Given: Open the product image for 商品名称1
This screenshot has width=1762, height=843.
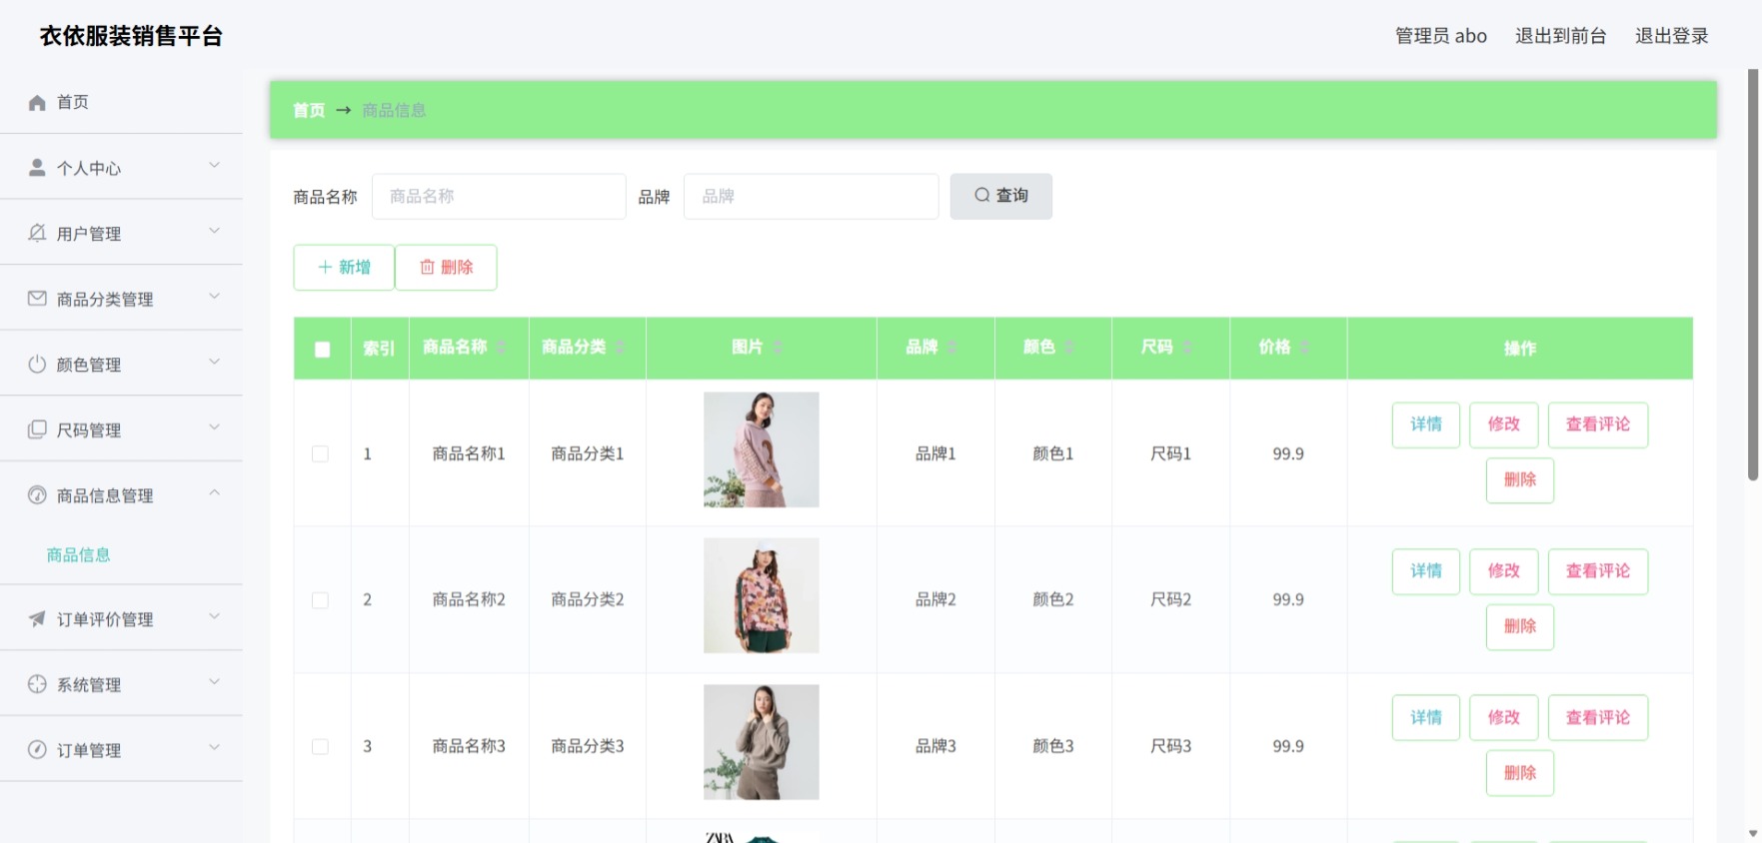Looking at the screenshot, I should tap(762, 449).
